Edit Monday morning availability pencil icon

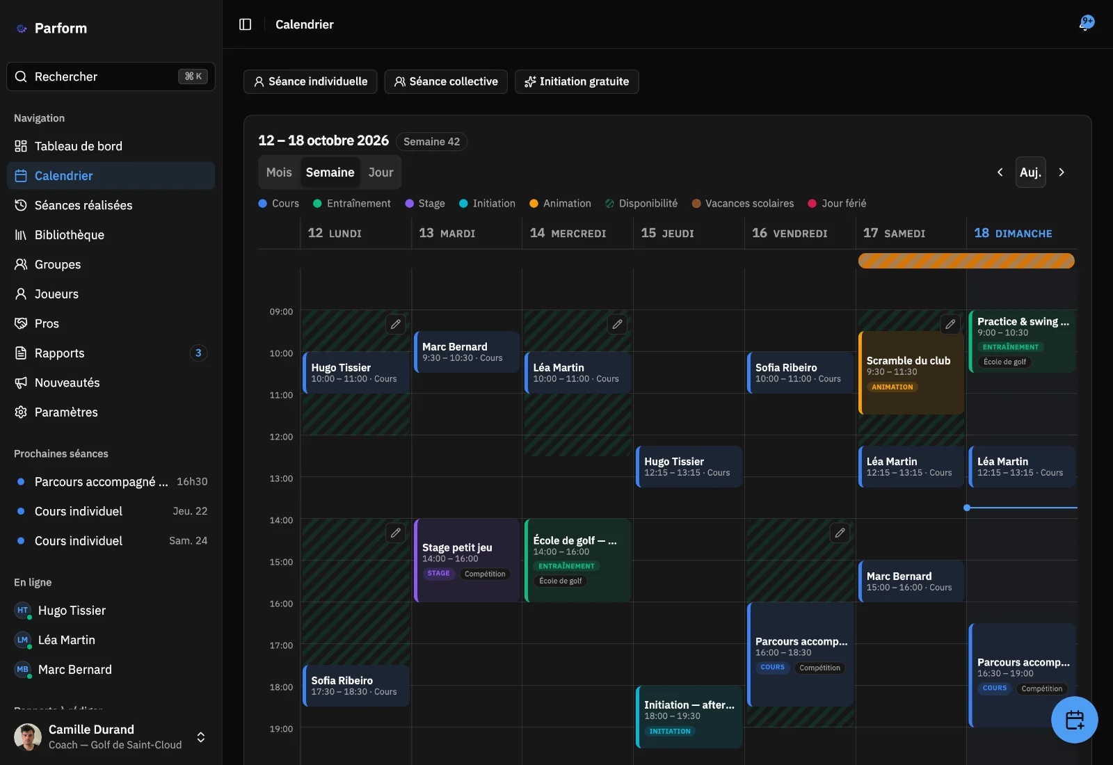tap(395, 324)
